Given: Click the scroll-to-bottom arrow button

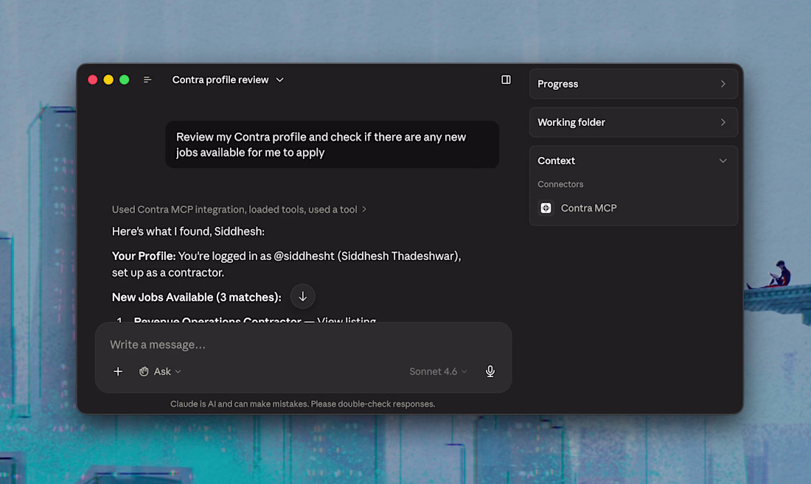Looking at the screenshot, I should click(x=302, y=296).
